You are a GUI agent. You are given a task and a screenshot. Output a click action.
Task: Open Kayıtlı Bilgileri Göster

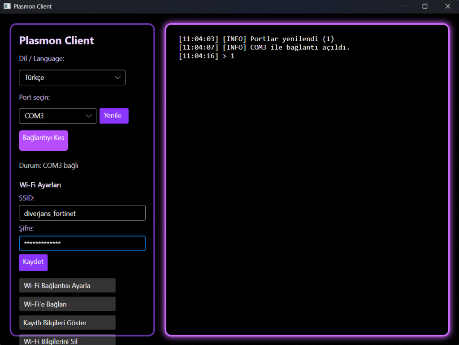tap(67, 323)
